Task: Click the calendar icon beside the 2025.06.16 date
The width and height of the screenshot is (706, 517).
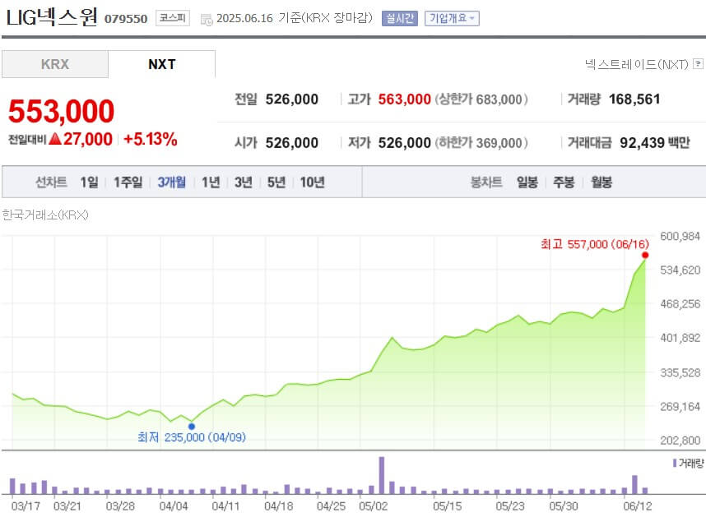Action: [x=207, y=20]
